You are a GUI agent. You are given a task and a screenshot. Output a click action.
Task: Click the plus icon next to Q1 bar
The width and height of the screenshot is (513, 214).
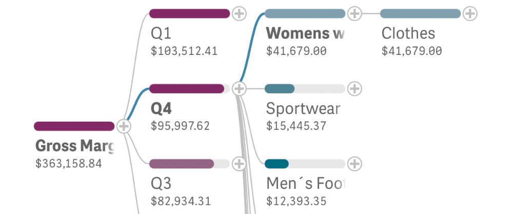point(239,13)
